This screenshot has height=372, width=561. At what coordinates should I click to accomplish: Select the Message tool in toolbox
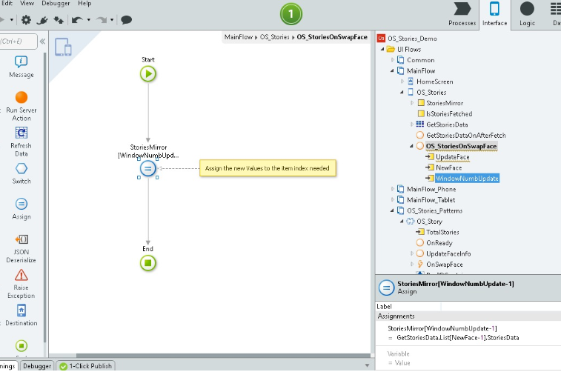click(x=21, y=66)
